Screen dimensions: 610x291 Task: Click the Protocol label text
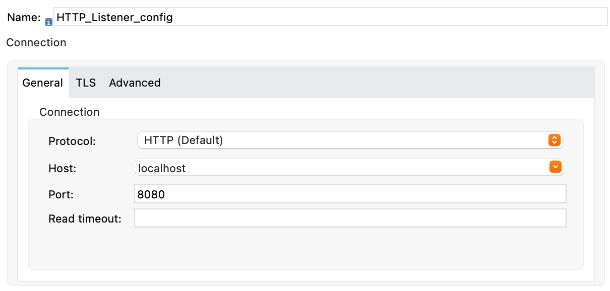[x=71, y=141]
